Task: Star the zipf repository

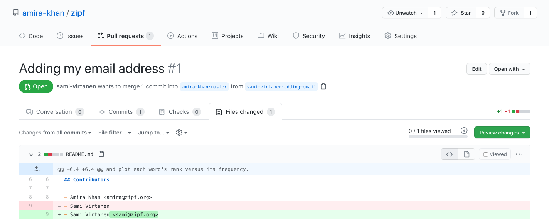Action: coord(461,13)
